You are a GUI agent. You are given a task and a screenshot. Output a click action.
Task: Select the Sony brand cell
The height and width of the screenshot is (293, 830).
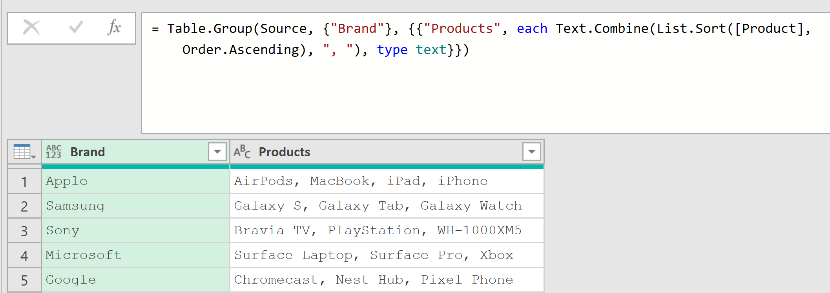(135, 231)
